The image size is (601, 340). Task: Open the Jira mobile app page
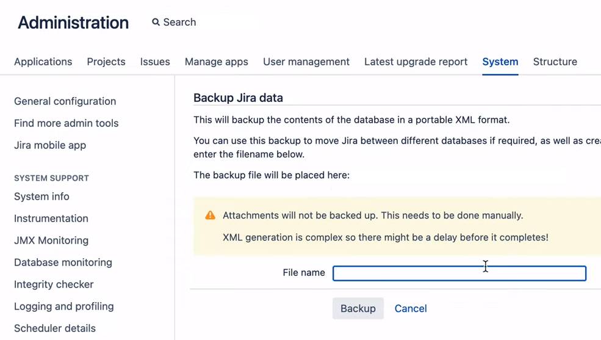pyautogui.click(x=50, y=145)
